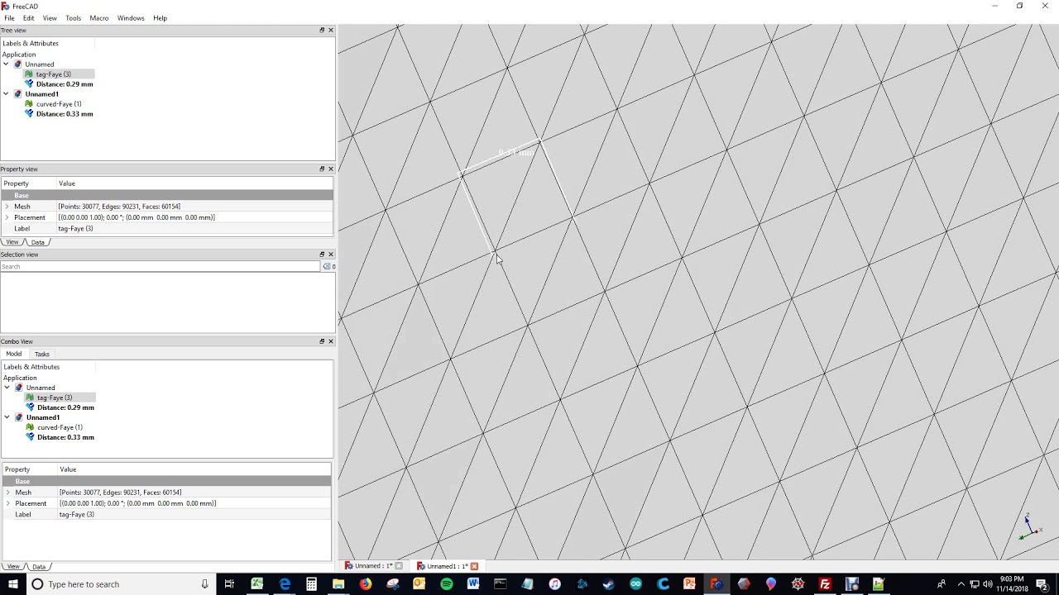Open the File menu
Viewport: 1059px width, 595px height.
[x=9, y=18]
